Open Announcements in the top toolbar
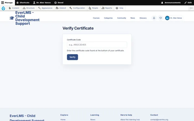The height and width of the screenshot is (121, 194). coord(171,2)
